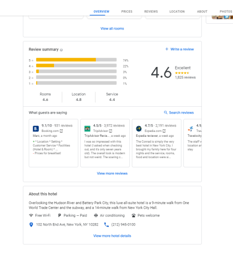Viewport: 233px width, 260px height.
Task: Open the About tab
Action: coord(202,12)
